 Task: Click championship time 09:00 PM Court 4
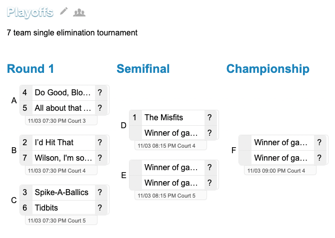[276, 171]
